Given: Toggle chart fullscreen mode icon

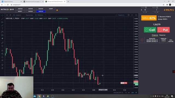Looking at the screenshot, I should 132,15.
